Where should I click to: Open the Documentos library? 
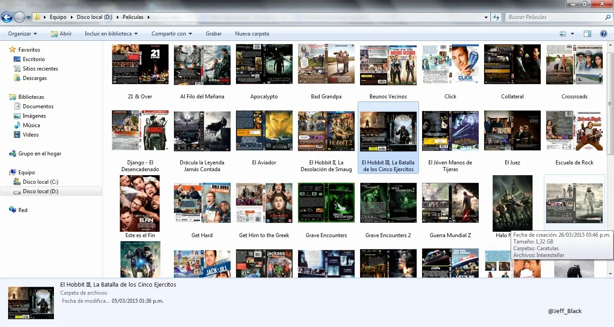(38, 106)
